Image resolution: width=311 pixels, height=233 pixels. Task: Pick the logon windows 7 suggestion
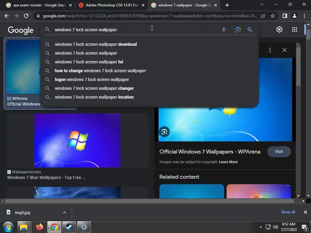[150, 79]
